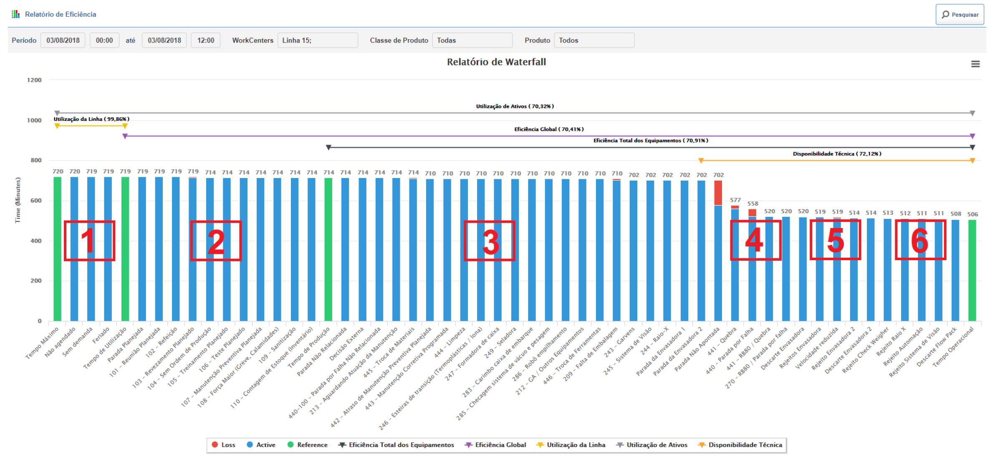Click the Relatório de Eficiência chart logo icon

[x=16, y=14]
